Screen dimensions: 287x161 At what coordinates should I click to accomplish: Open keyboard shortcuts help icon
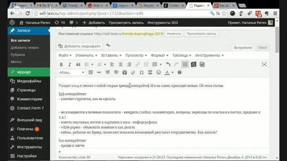(x=179, y=72)
